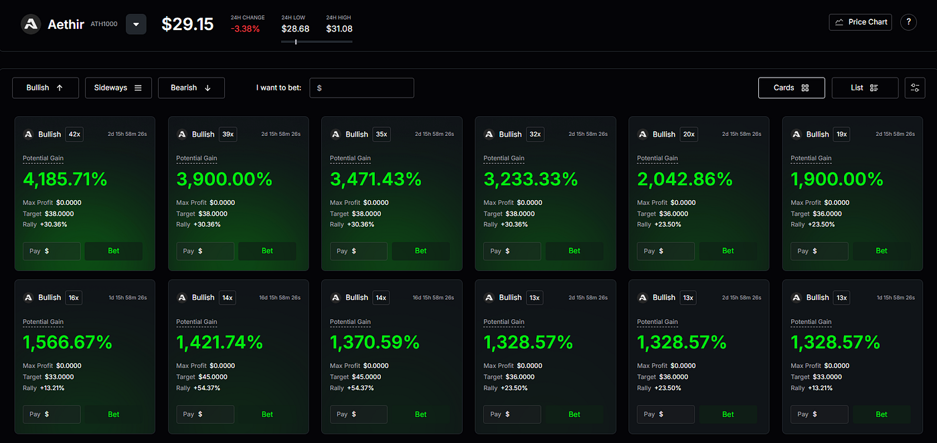Switch to Cards view
Viewport: 937px width, 443px height.
(x=792, y=88)
